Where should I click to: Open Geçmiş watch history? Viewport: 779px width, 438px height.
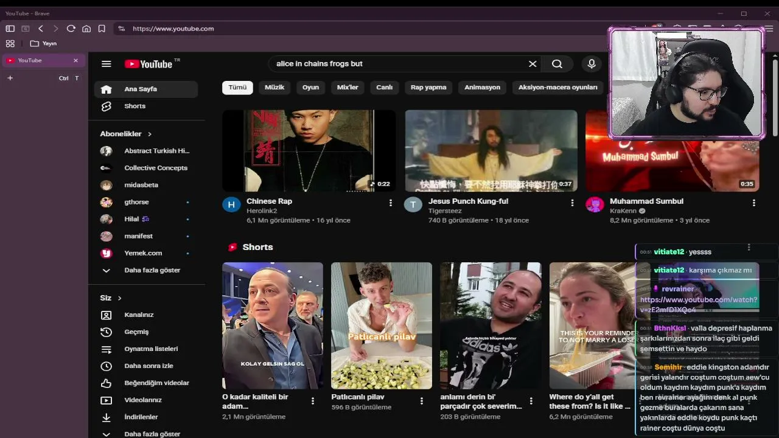[x=146, y=332]
